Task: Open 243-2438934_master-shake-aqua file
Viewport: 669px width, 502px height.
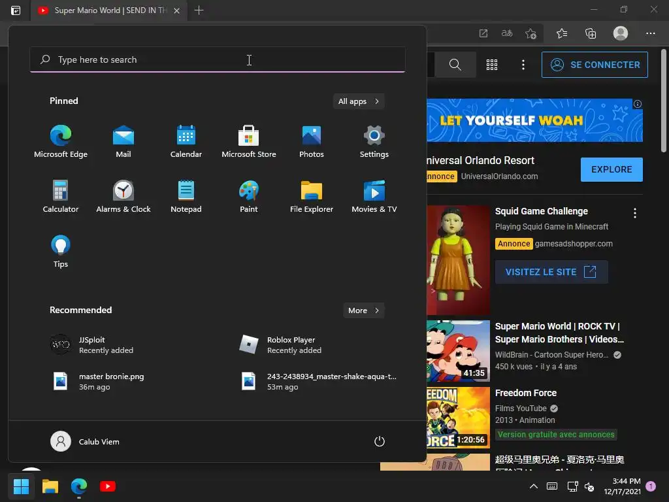Action: tap(318, 382)
